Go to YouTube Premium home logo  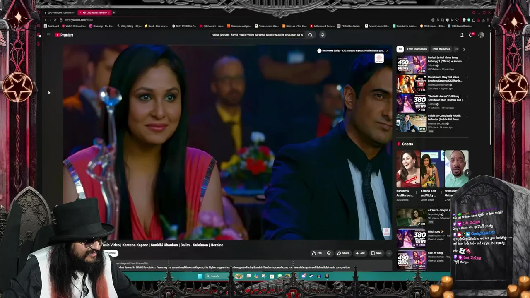coord(64,35)
